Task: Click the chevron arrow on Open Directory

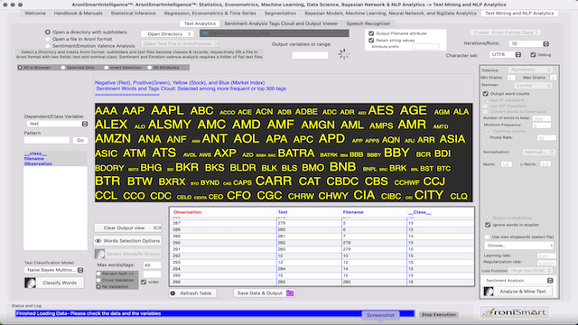Action: coord(189,34)
